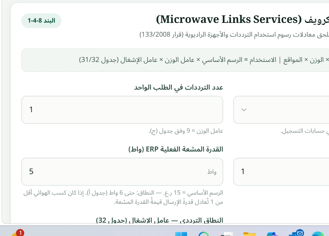Open the Copilot taskbar icon
The height and width of the screenshot is (236, 329).
[272, 234]
